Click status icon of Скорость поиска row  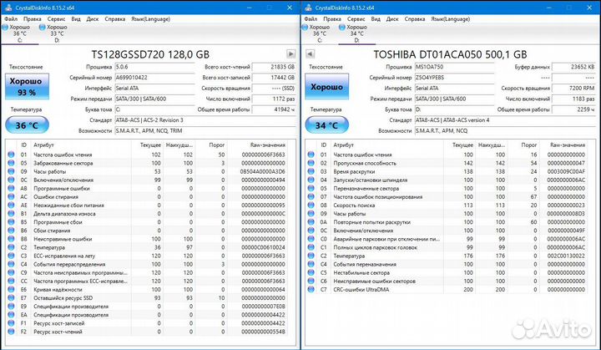(x=311, y=205)
